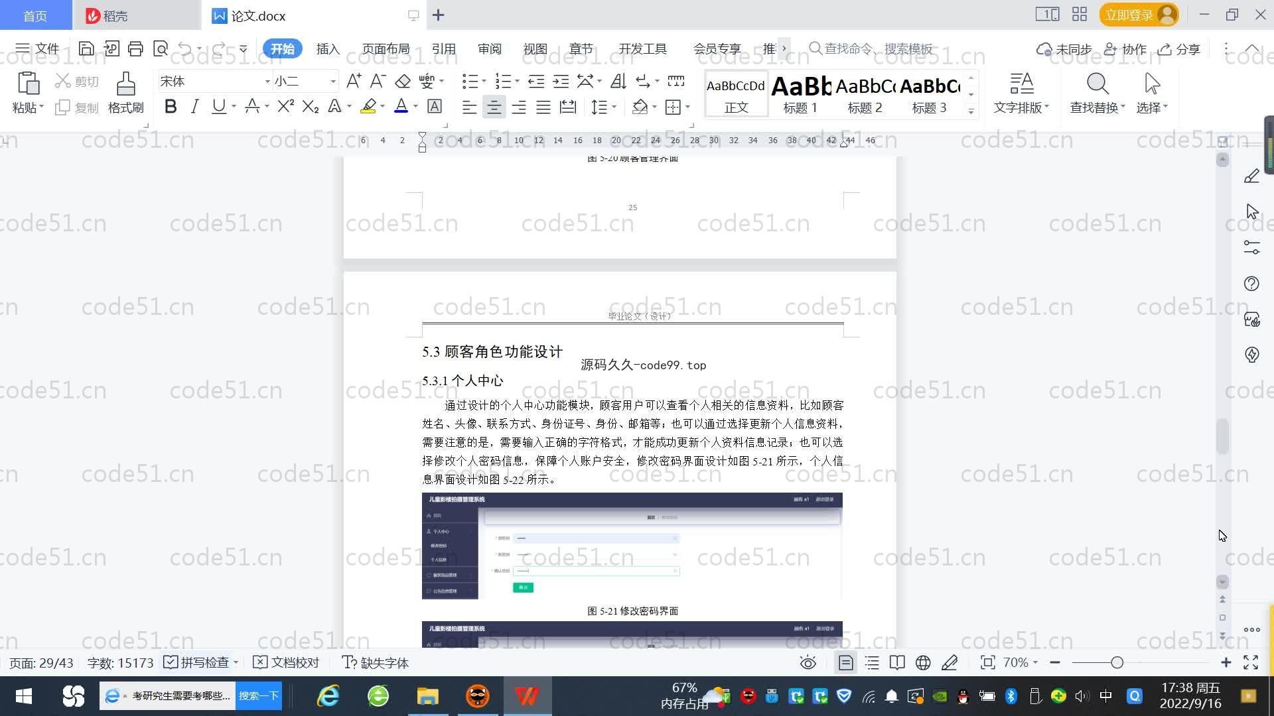Click sidebar settings sliders icon

click(1251, 247)
